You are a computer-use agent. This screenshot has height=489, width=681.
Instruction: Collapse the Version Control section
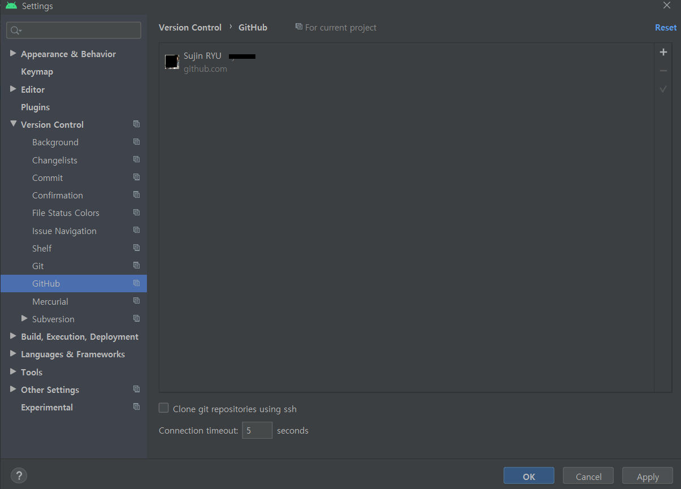(13, 124)
